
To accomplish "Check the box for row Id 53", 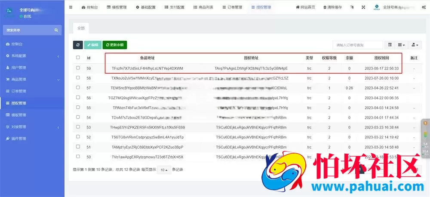I will [x=78, y=127].
